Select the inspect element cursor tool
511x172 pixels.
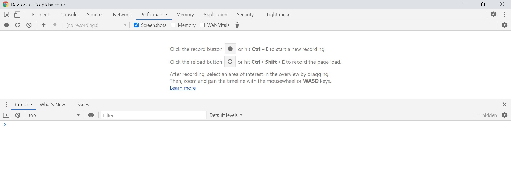pyautogui.click(x=7, y=15)
